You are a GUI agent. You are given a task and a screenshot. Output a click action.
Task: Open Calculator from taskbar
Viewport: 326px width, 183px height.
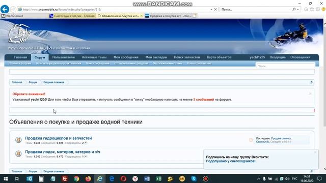41,178
